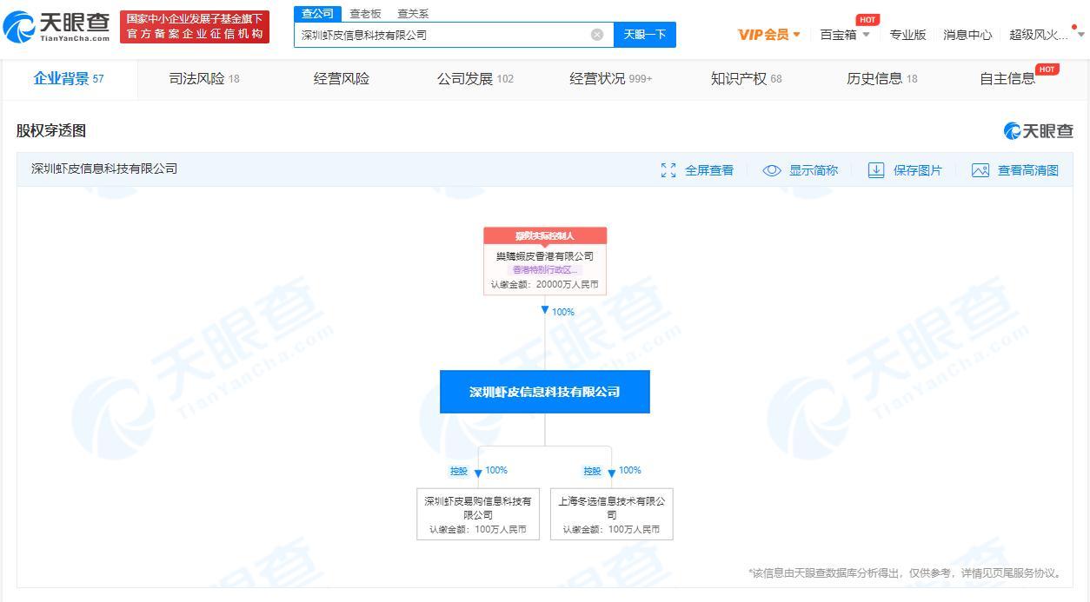The image size is (1090, 602).
Task: Click the 全屏查看 link
Action: 709,170
